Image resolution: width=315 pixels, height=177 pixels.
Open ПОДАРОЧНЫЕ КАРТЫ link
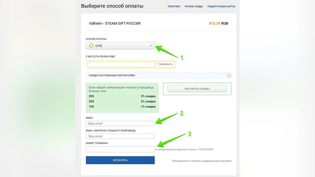tap(221, 6)
